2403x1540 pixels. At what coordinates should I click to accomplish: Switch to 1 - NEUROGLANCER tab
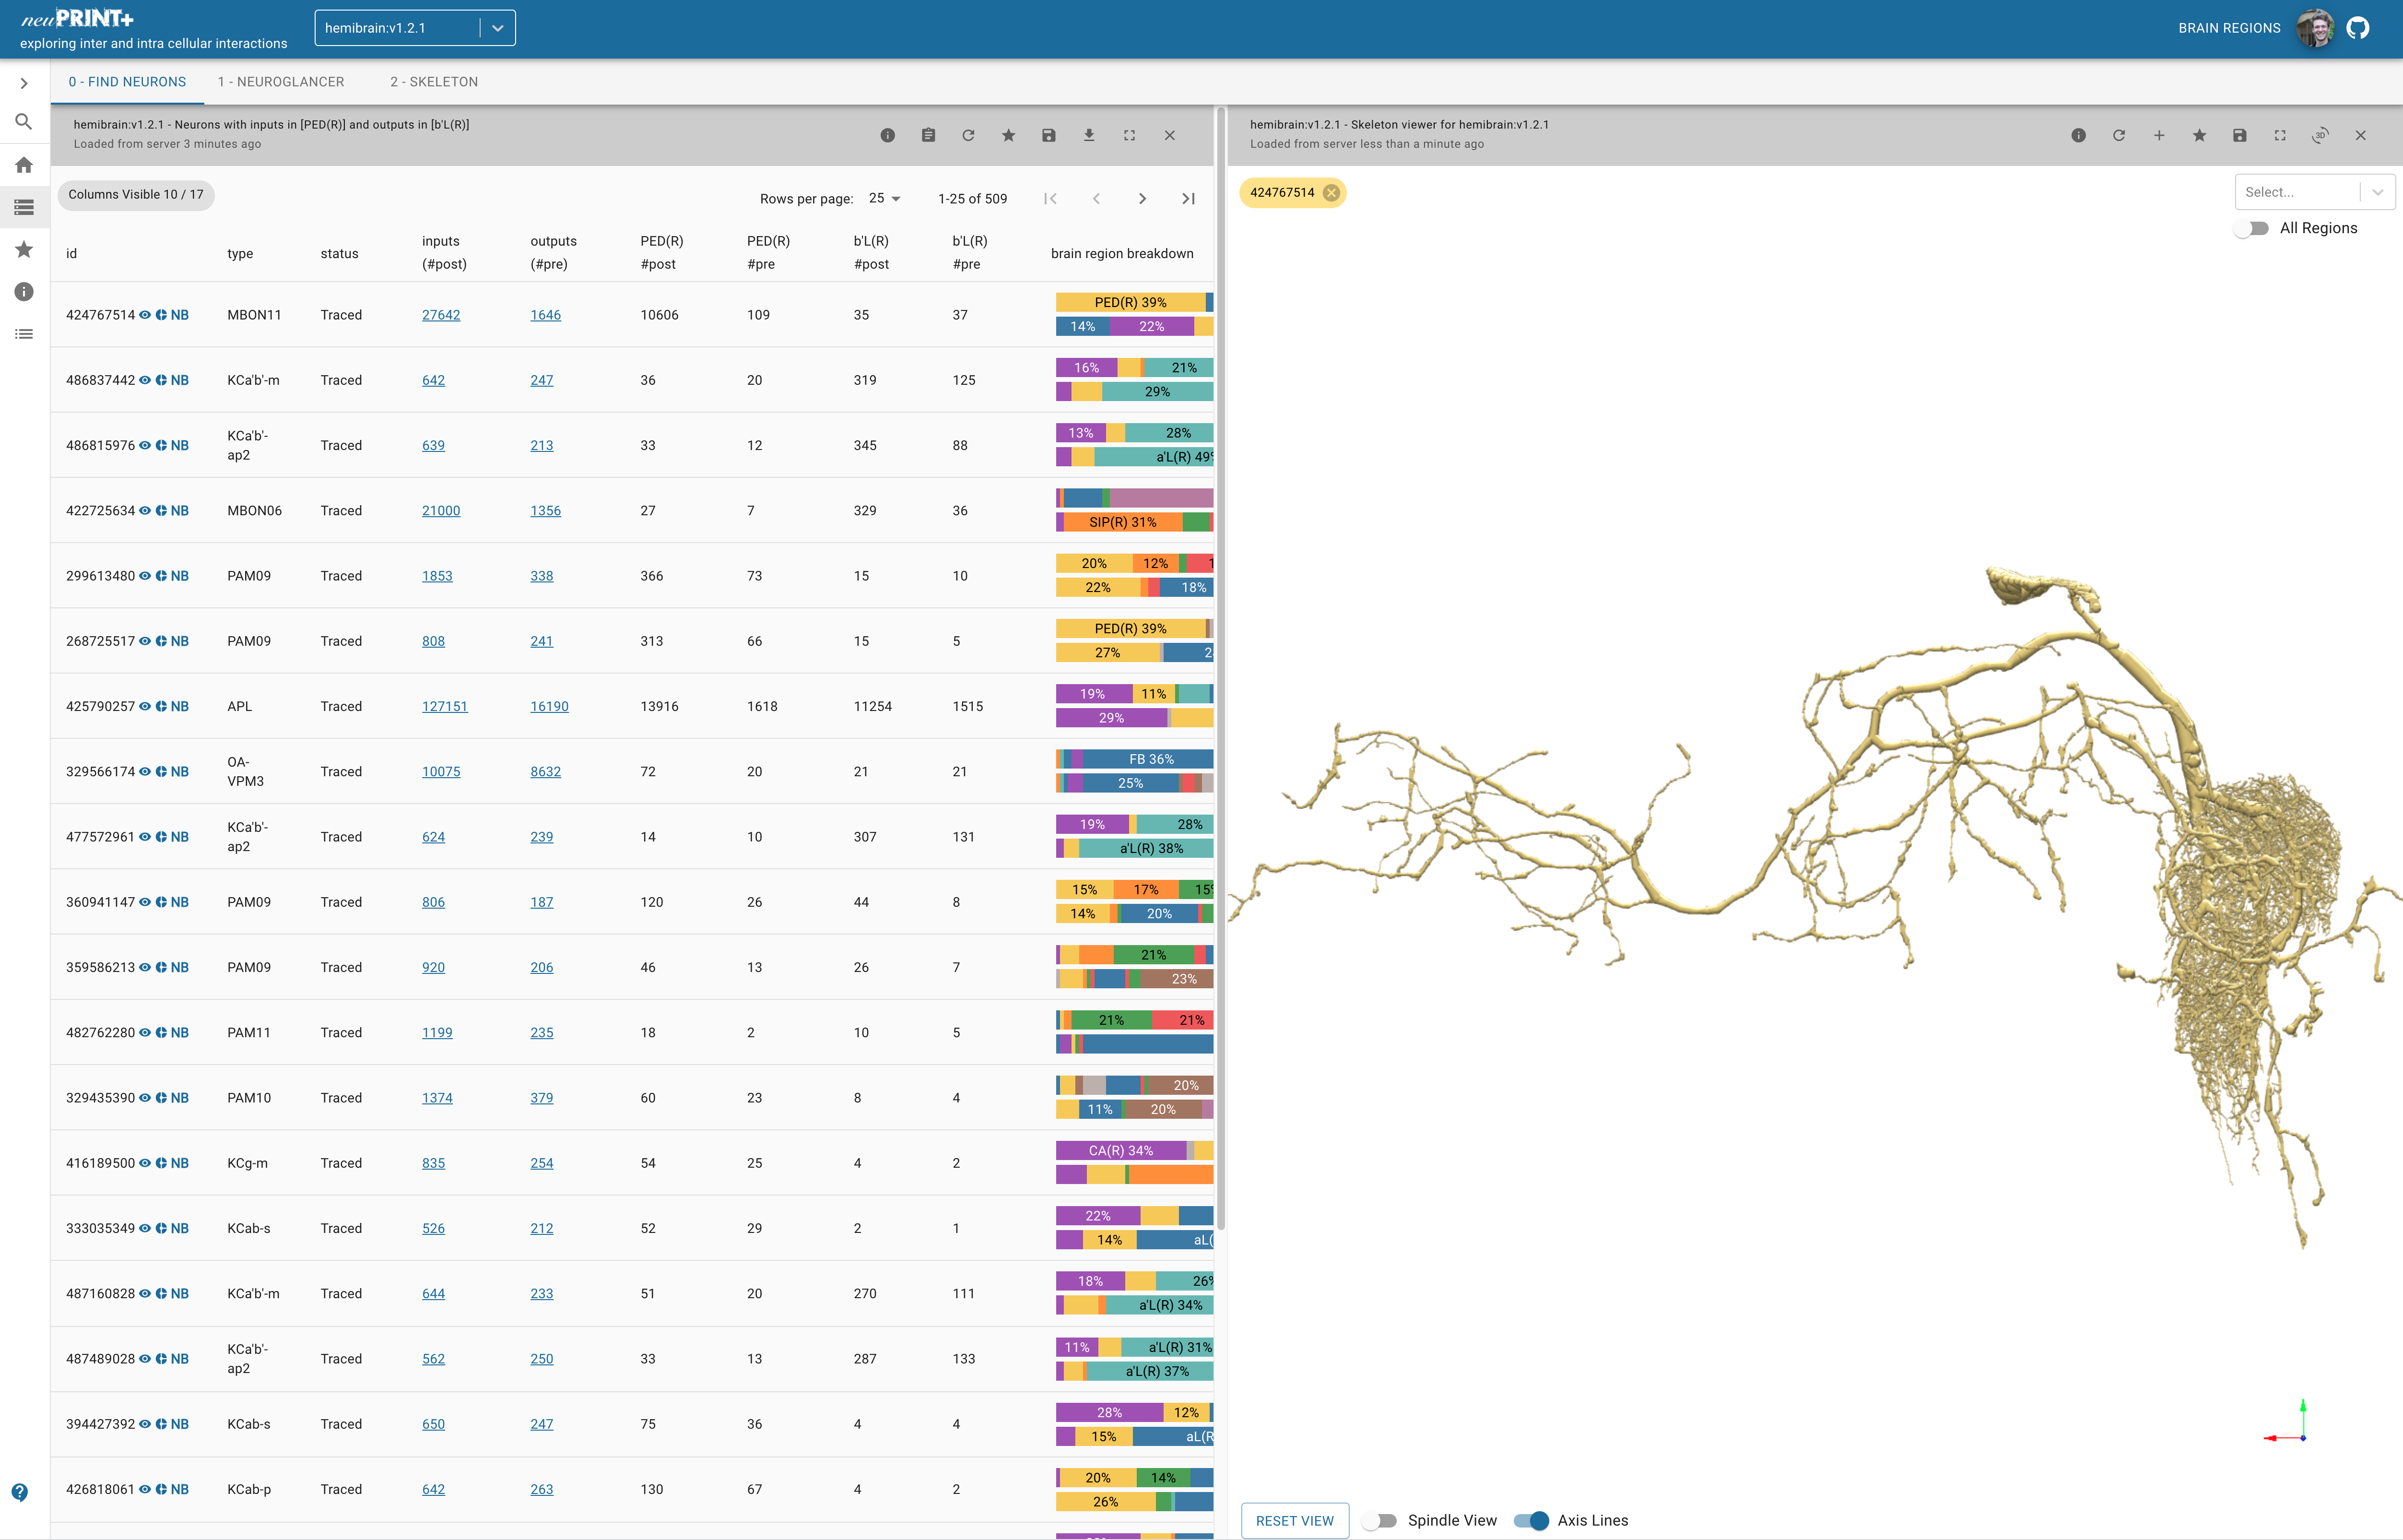tap(281, 82)
